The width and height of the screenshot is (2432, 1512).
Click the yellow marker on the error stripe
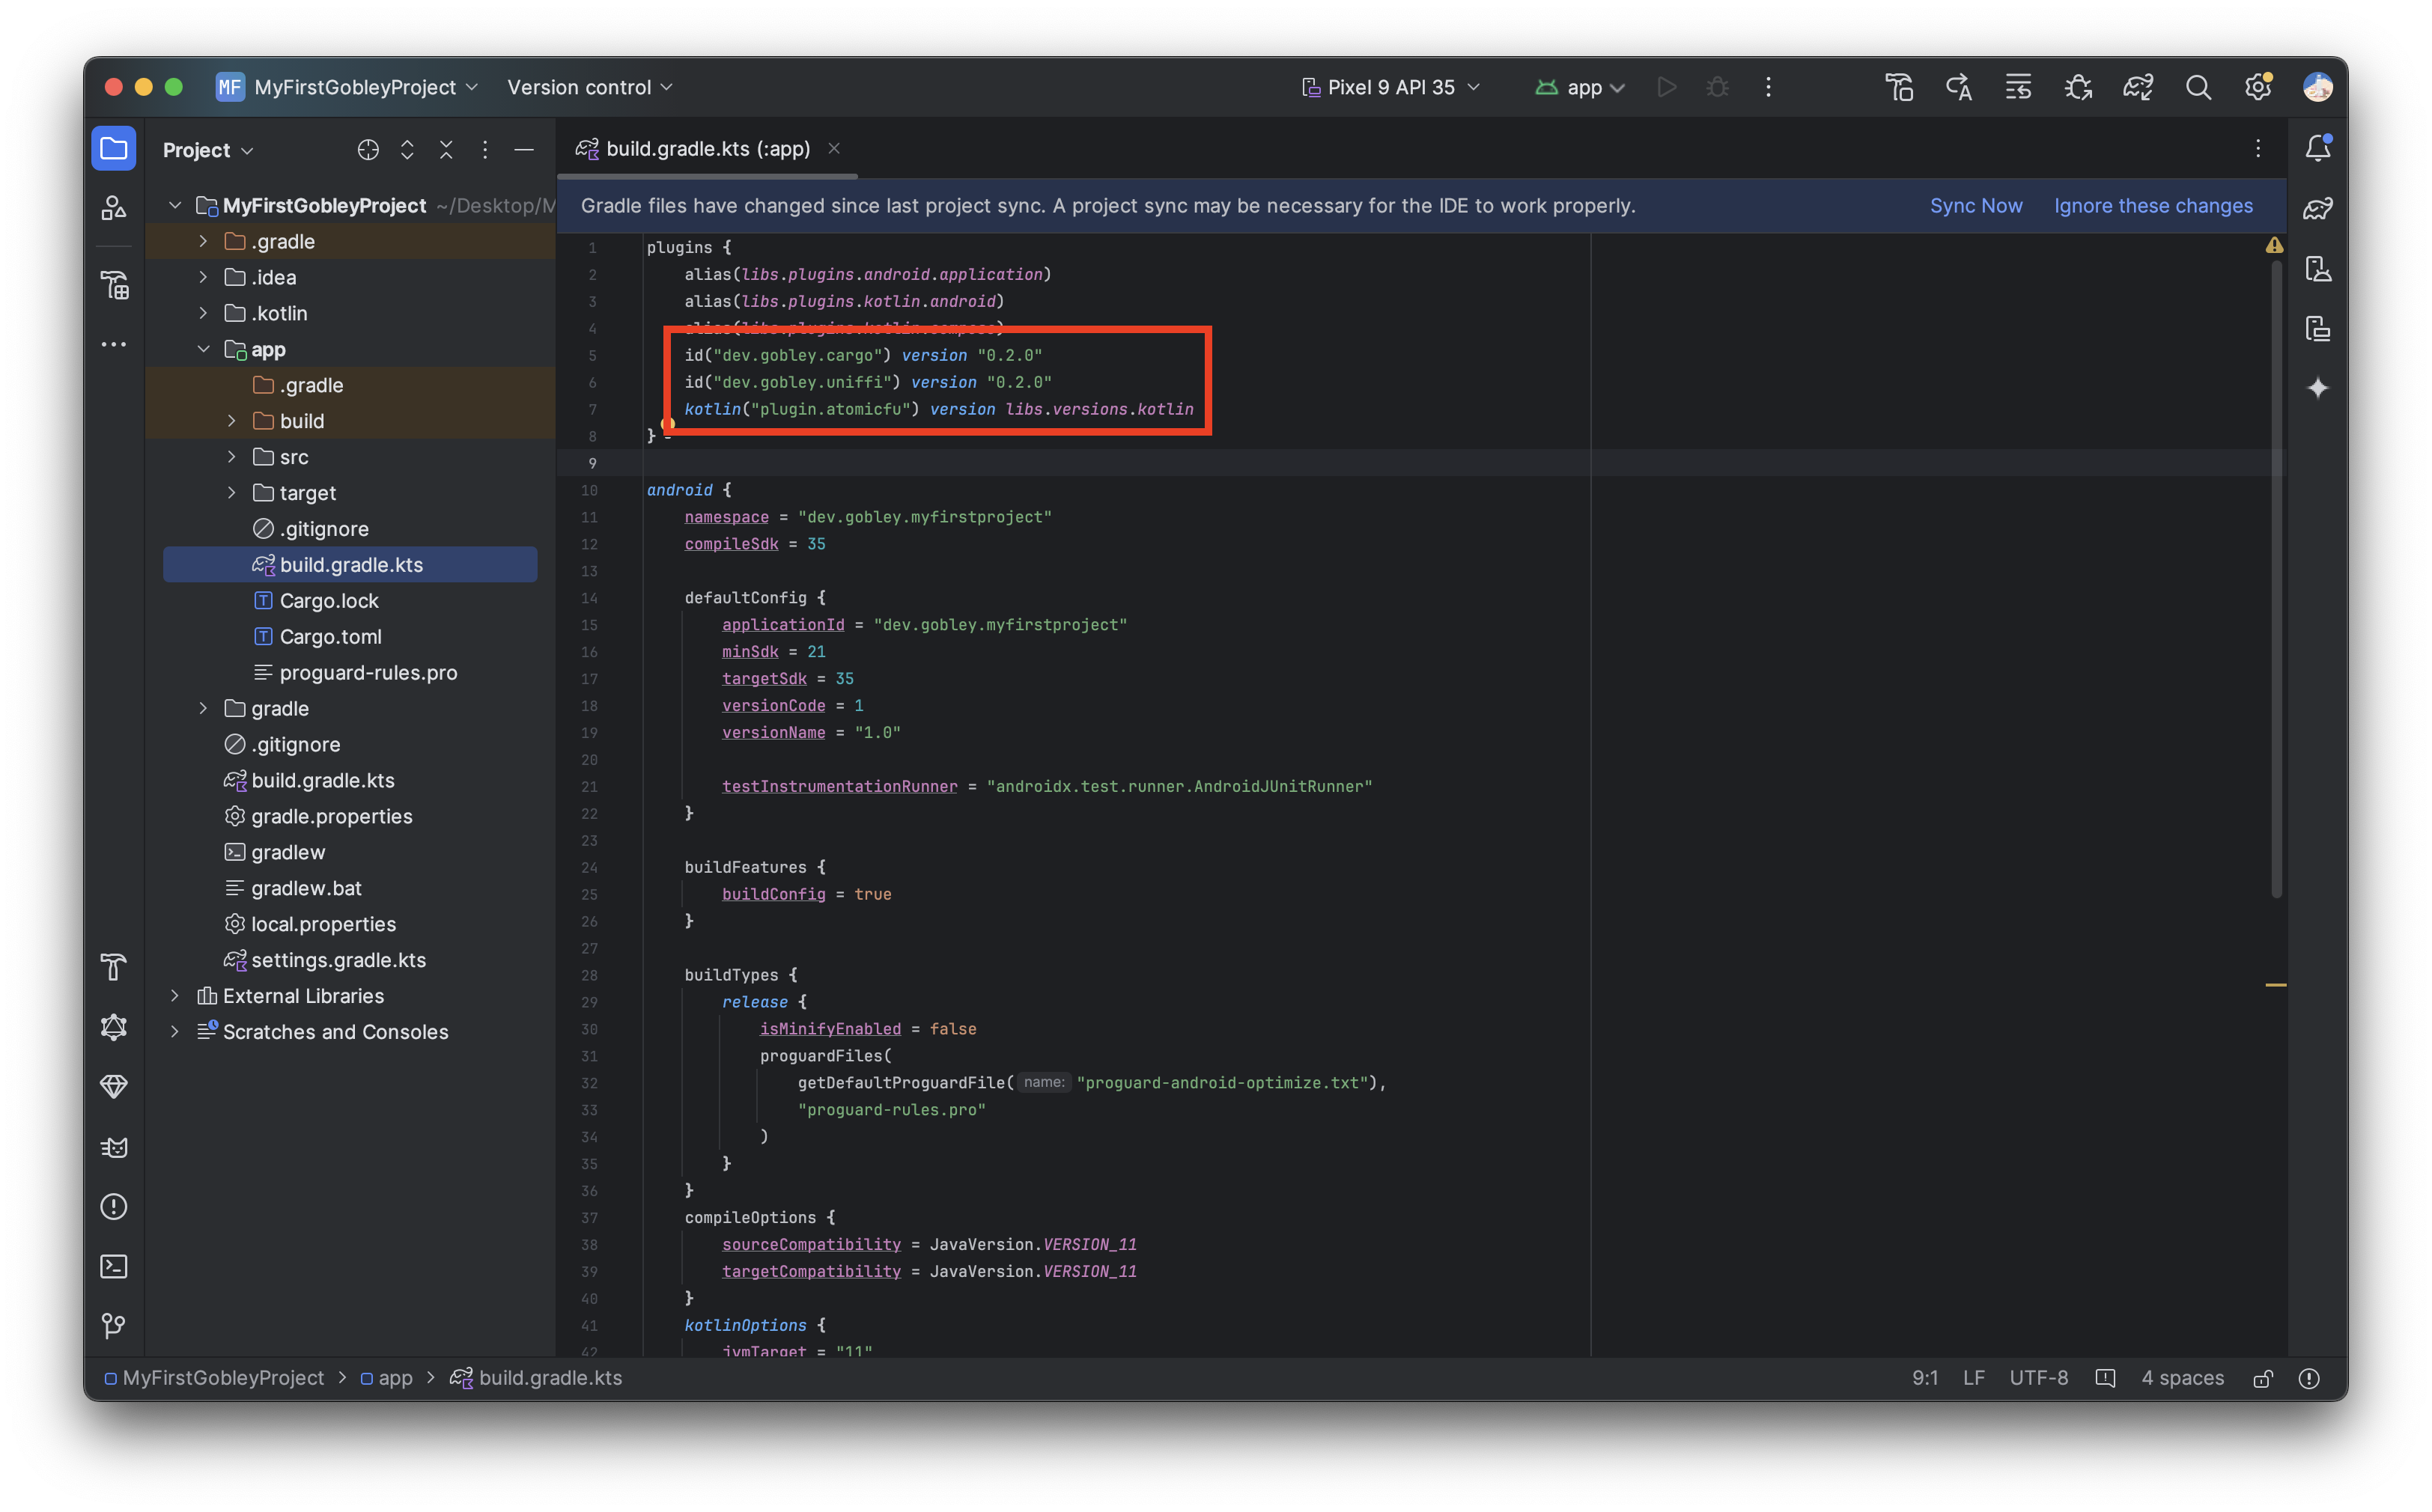(2275, 985)
